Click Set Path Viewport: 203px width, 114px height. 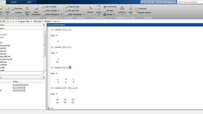(108, 10)
